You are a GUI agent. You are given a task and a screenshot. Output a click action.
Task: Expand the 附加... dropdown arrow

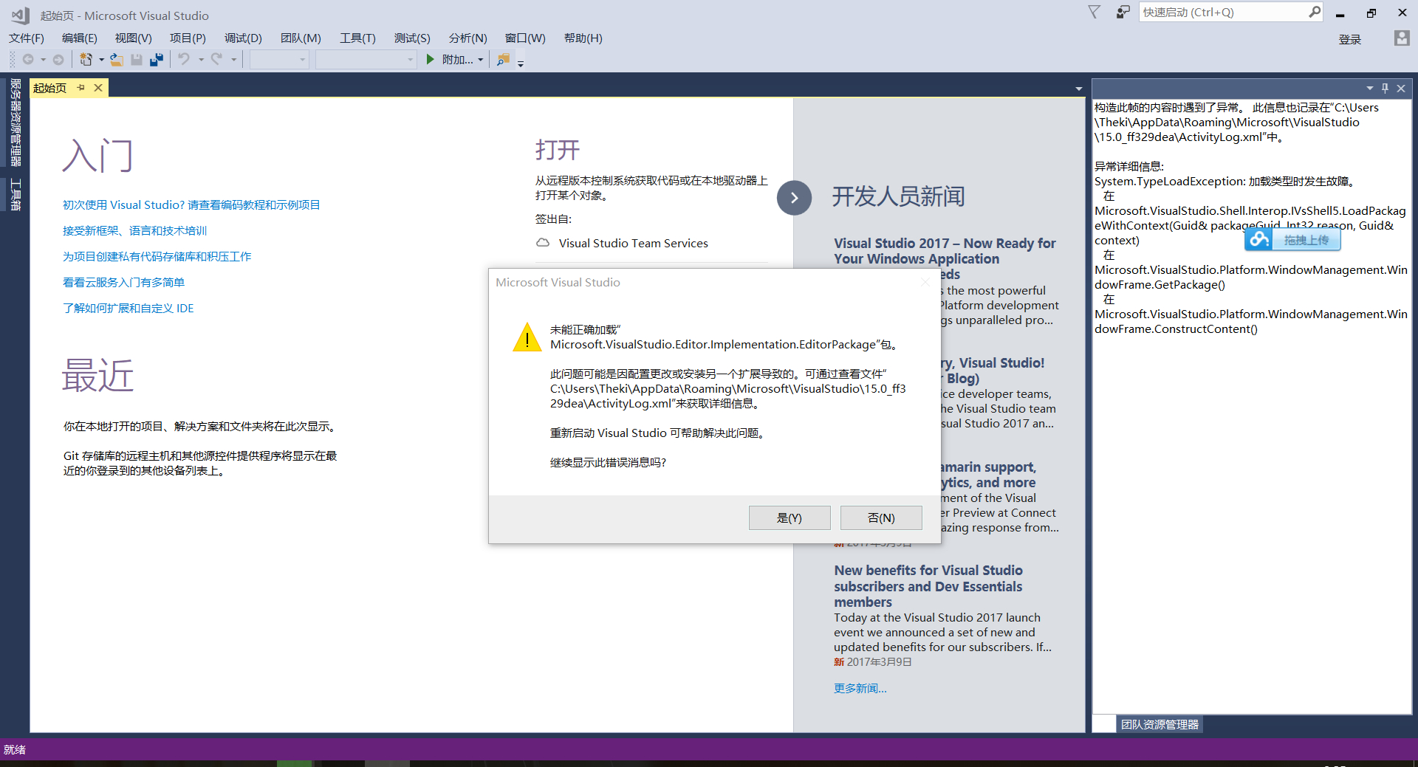pos(481,60)
